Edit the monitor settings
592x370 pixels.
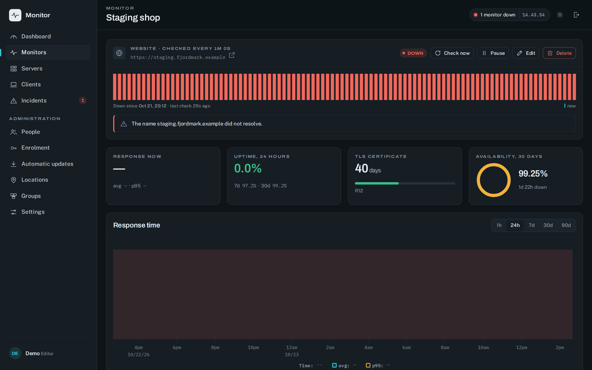526,53
